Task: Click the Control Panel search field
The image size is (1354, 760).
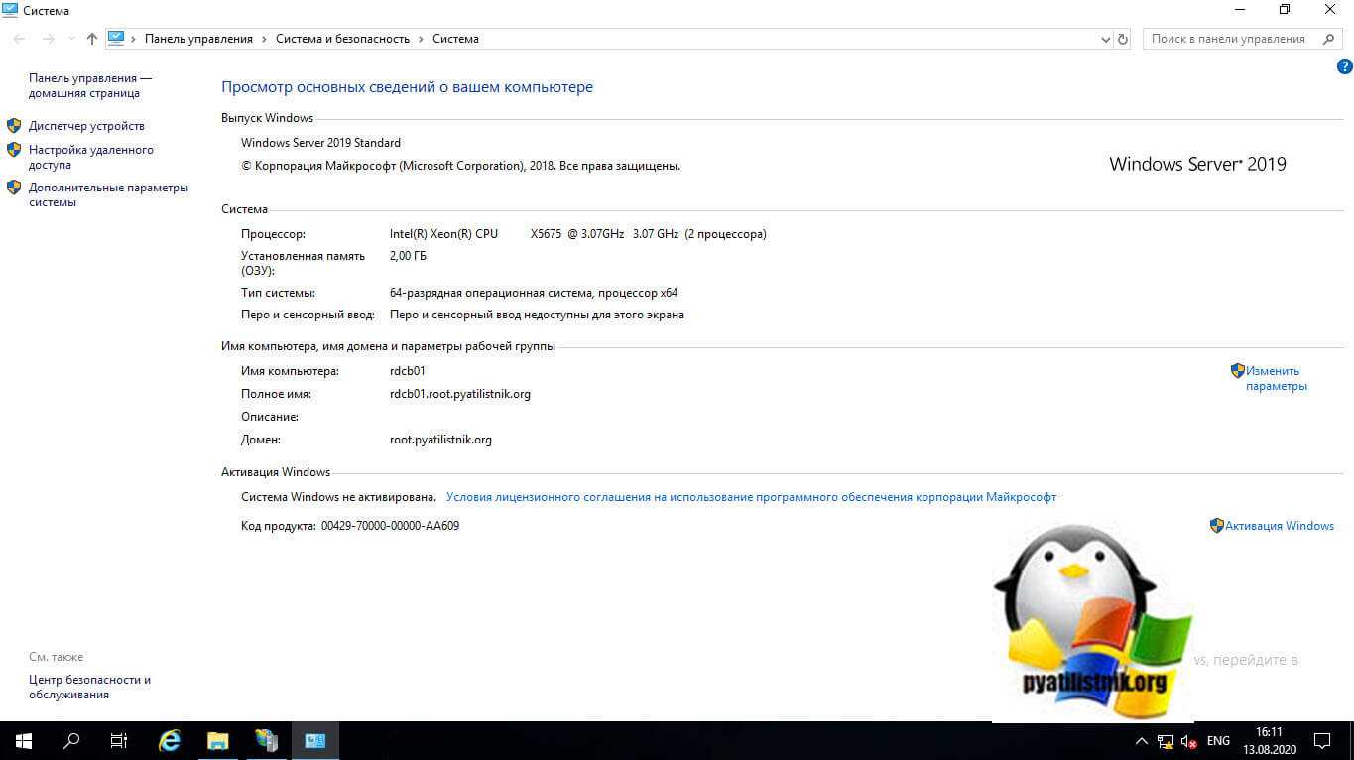Action: [x=1230, y=39]
